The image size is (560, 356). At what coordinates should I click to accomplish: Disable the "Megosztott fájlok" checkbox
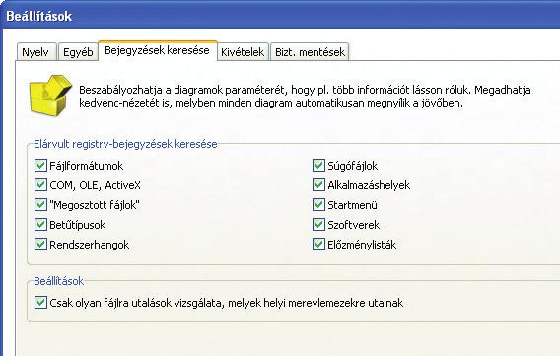click(x=40, y=204)
